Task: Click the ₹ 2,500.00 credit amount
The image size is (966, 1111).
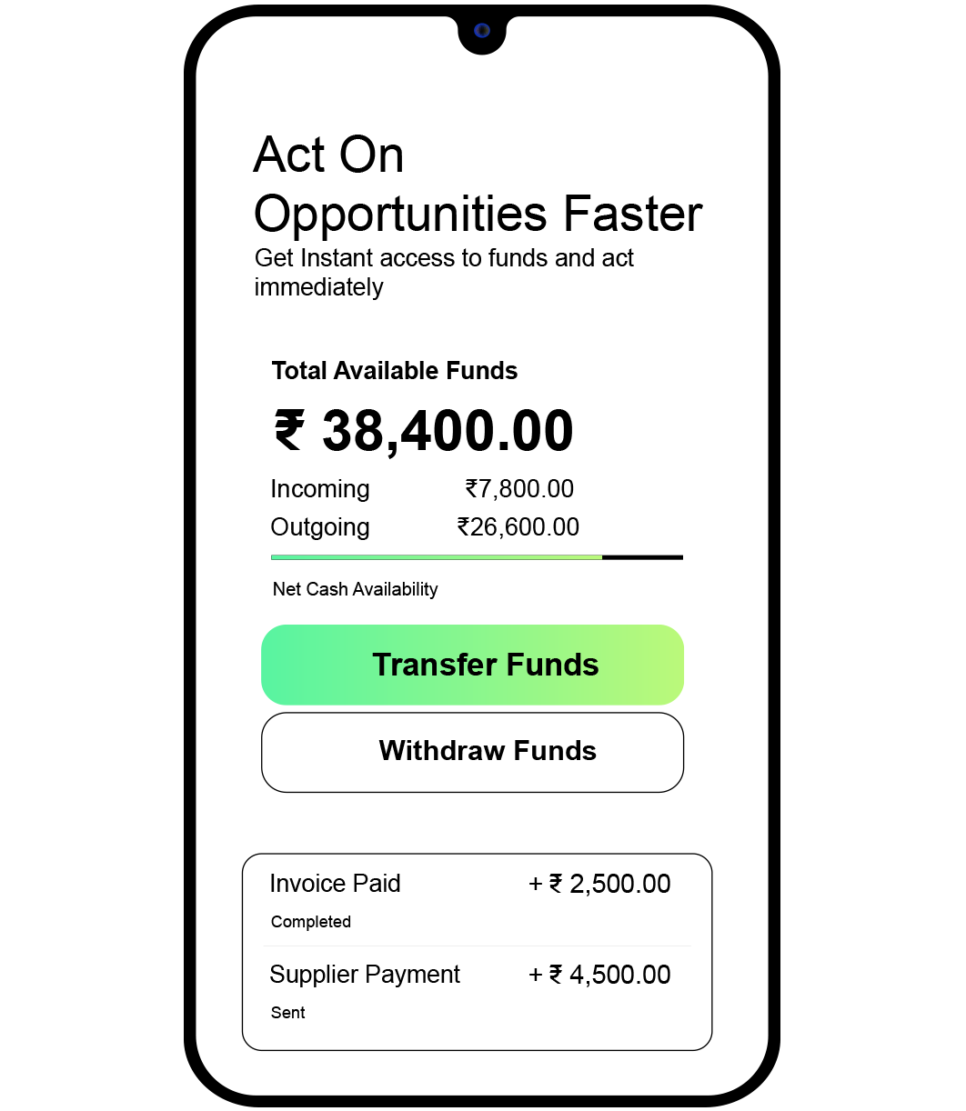Action: tap(599, 883)
